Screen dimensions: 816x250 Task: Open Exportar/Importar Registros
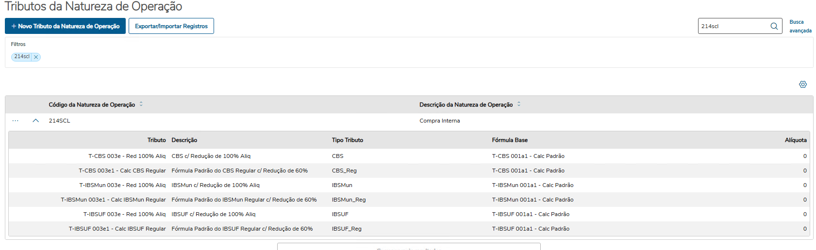[171, 26]
